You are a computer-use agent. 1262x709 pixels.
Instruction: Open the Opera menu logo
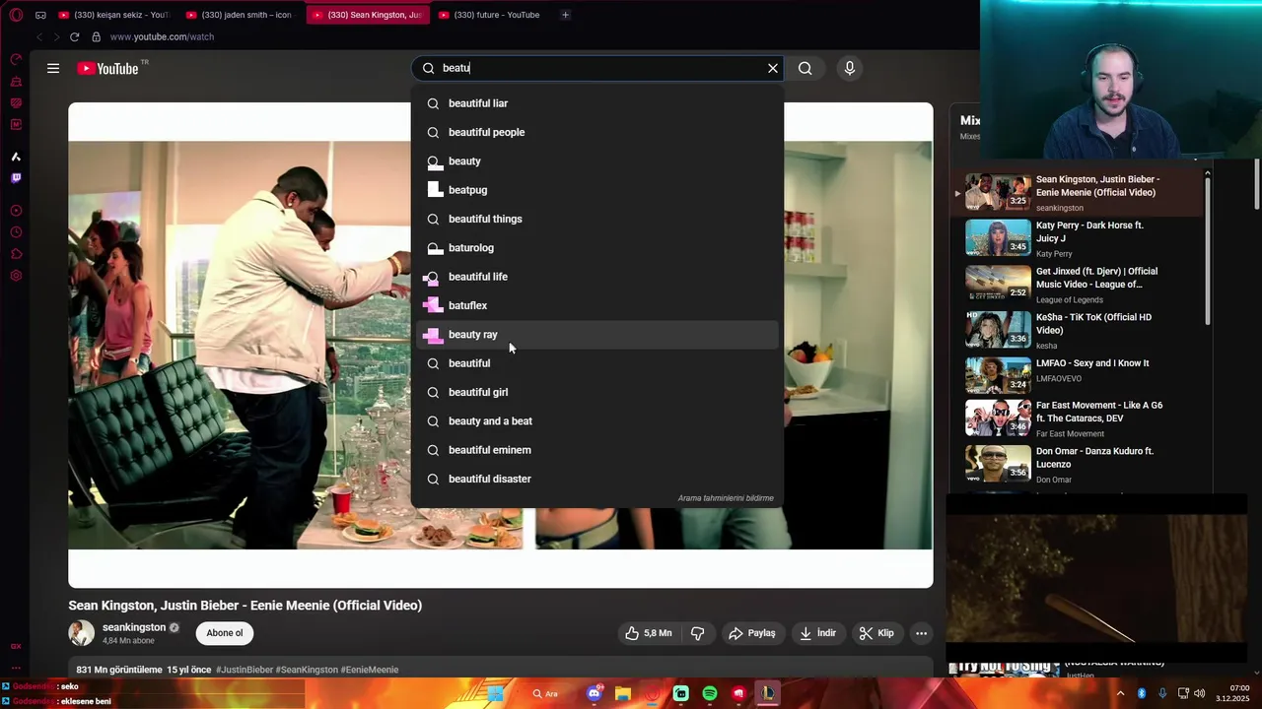click(15, 15)
